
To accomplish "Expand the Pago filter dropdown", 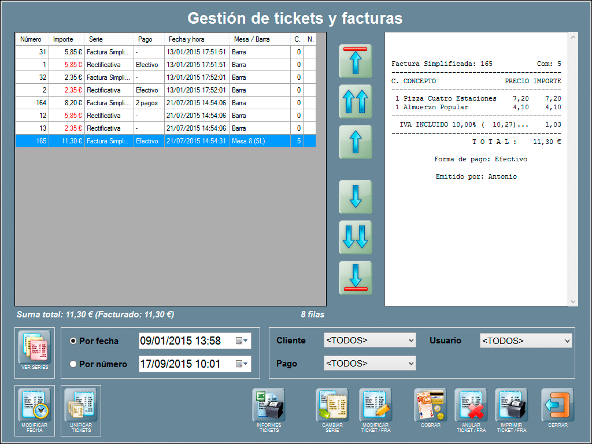I will point(369,364).
